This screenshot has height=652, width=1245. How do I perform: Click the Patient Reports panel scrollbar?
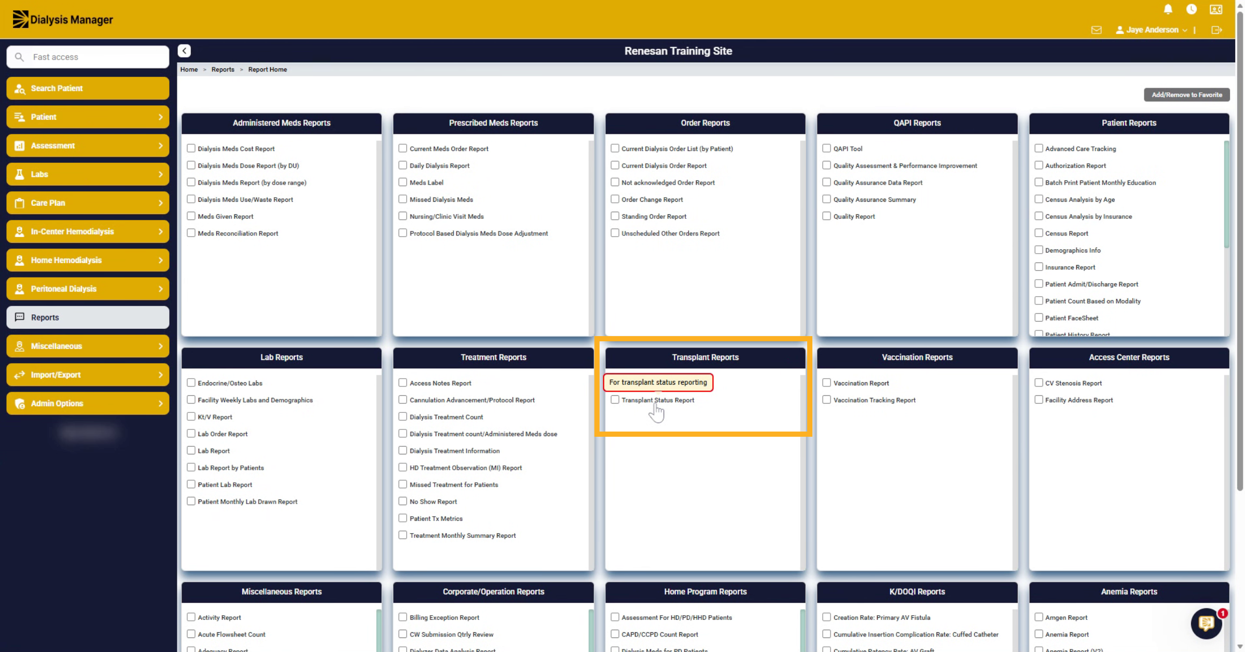click(1226, 195)
